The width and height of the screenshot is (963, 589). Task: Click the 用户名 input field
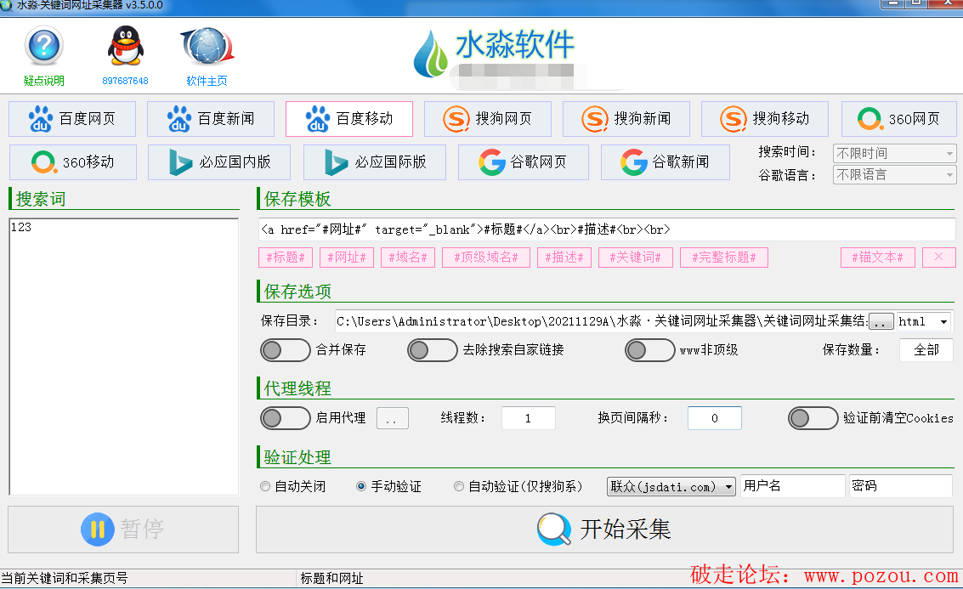(793, 486)
